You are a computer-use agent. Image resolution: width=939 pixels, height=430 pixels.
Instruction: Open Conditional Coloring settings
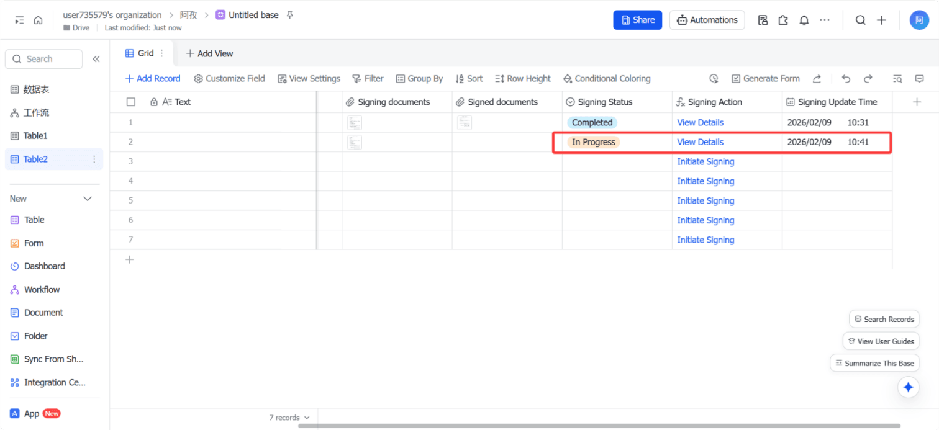[x=606, y=79]
